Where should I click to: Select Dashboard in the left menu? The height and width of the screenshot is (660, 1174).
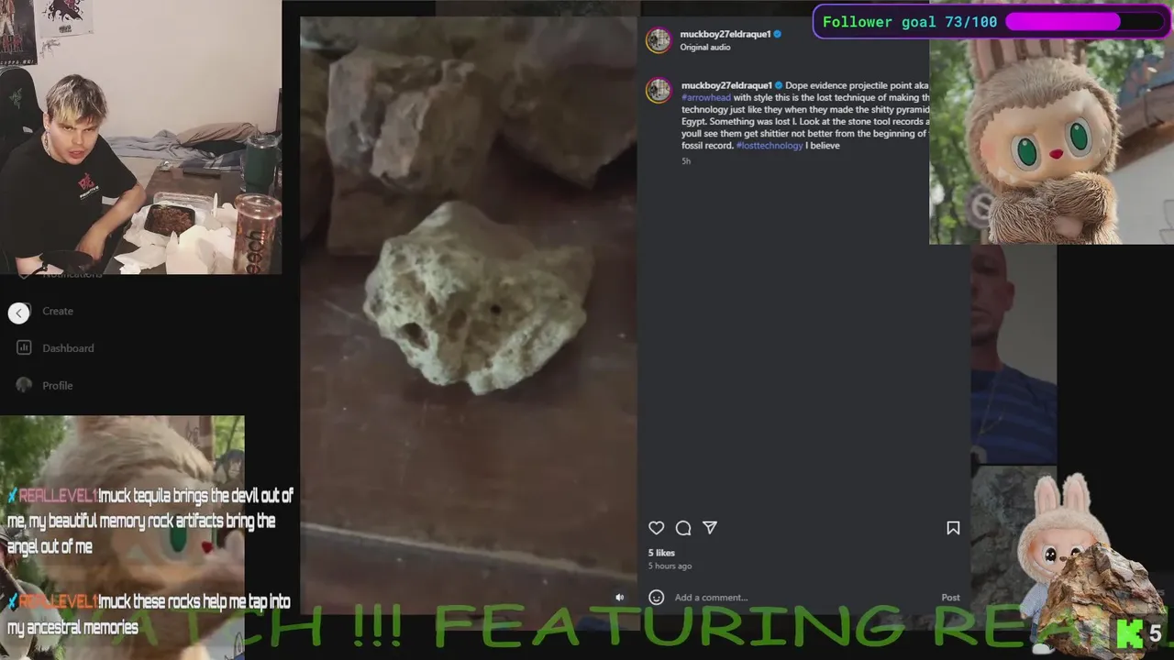tap(68, 348)
